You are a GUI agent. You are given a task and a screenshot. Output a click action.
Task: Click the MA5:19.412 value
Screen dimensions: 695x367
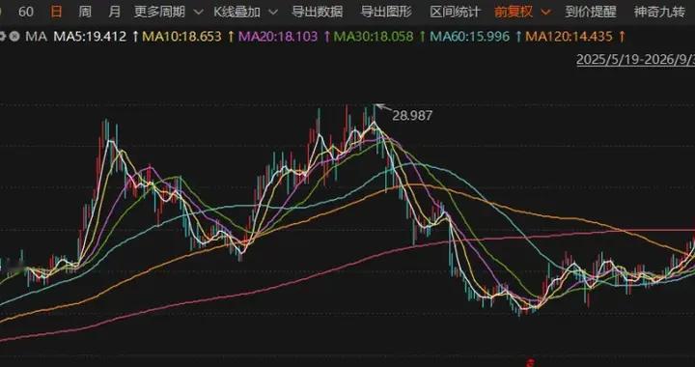tap(90, 37)
